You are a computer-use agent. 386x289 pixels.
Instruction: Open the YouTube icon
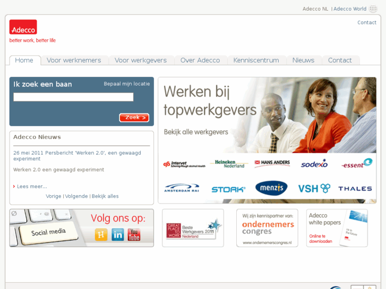tap(134, 234)
